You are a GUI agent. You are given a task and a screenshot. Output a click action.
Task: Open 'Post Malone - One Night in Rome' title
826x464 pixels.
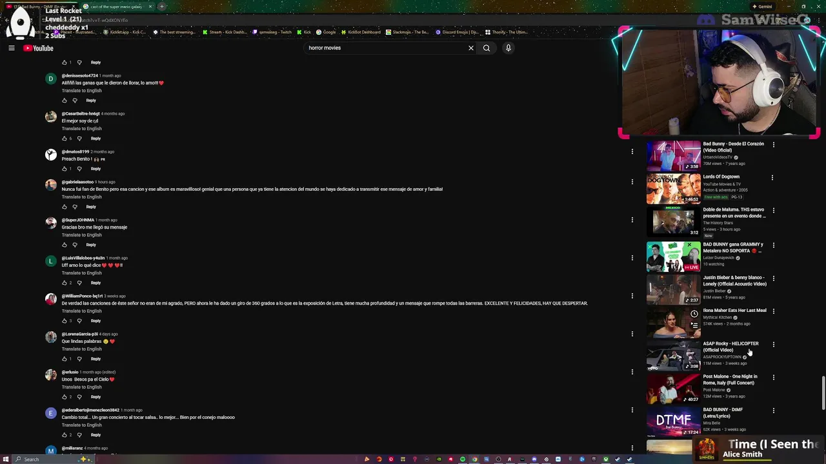point(730,380)
